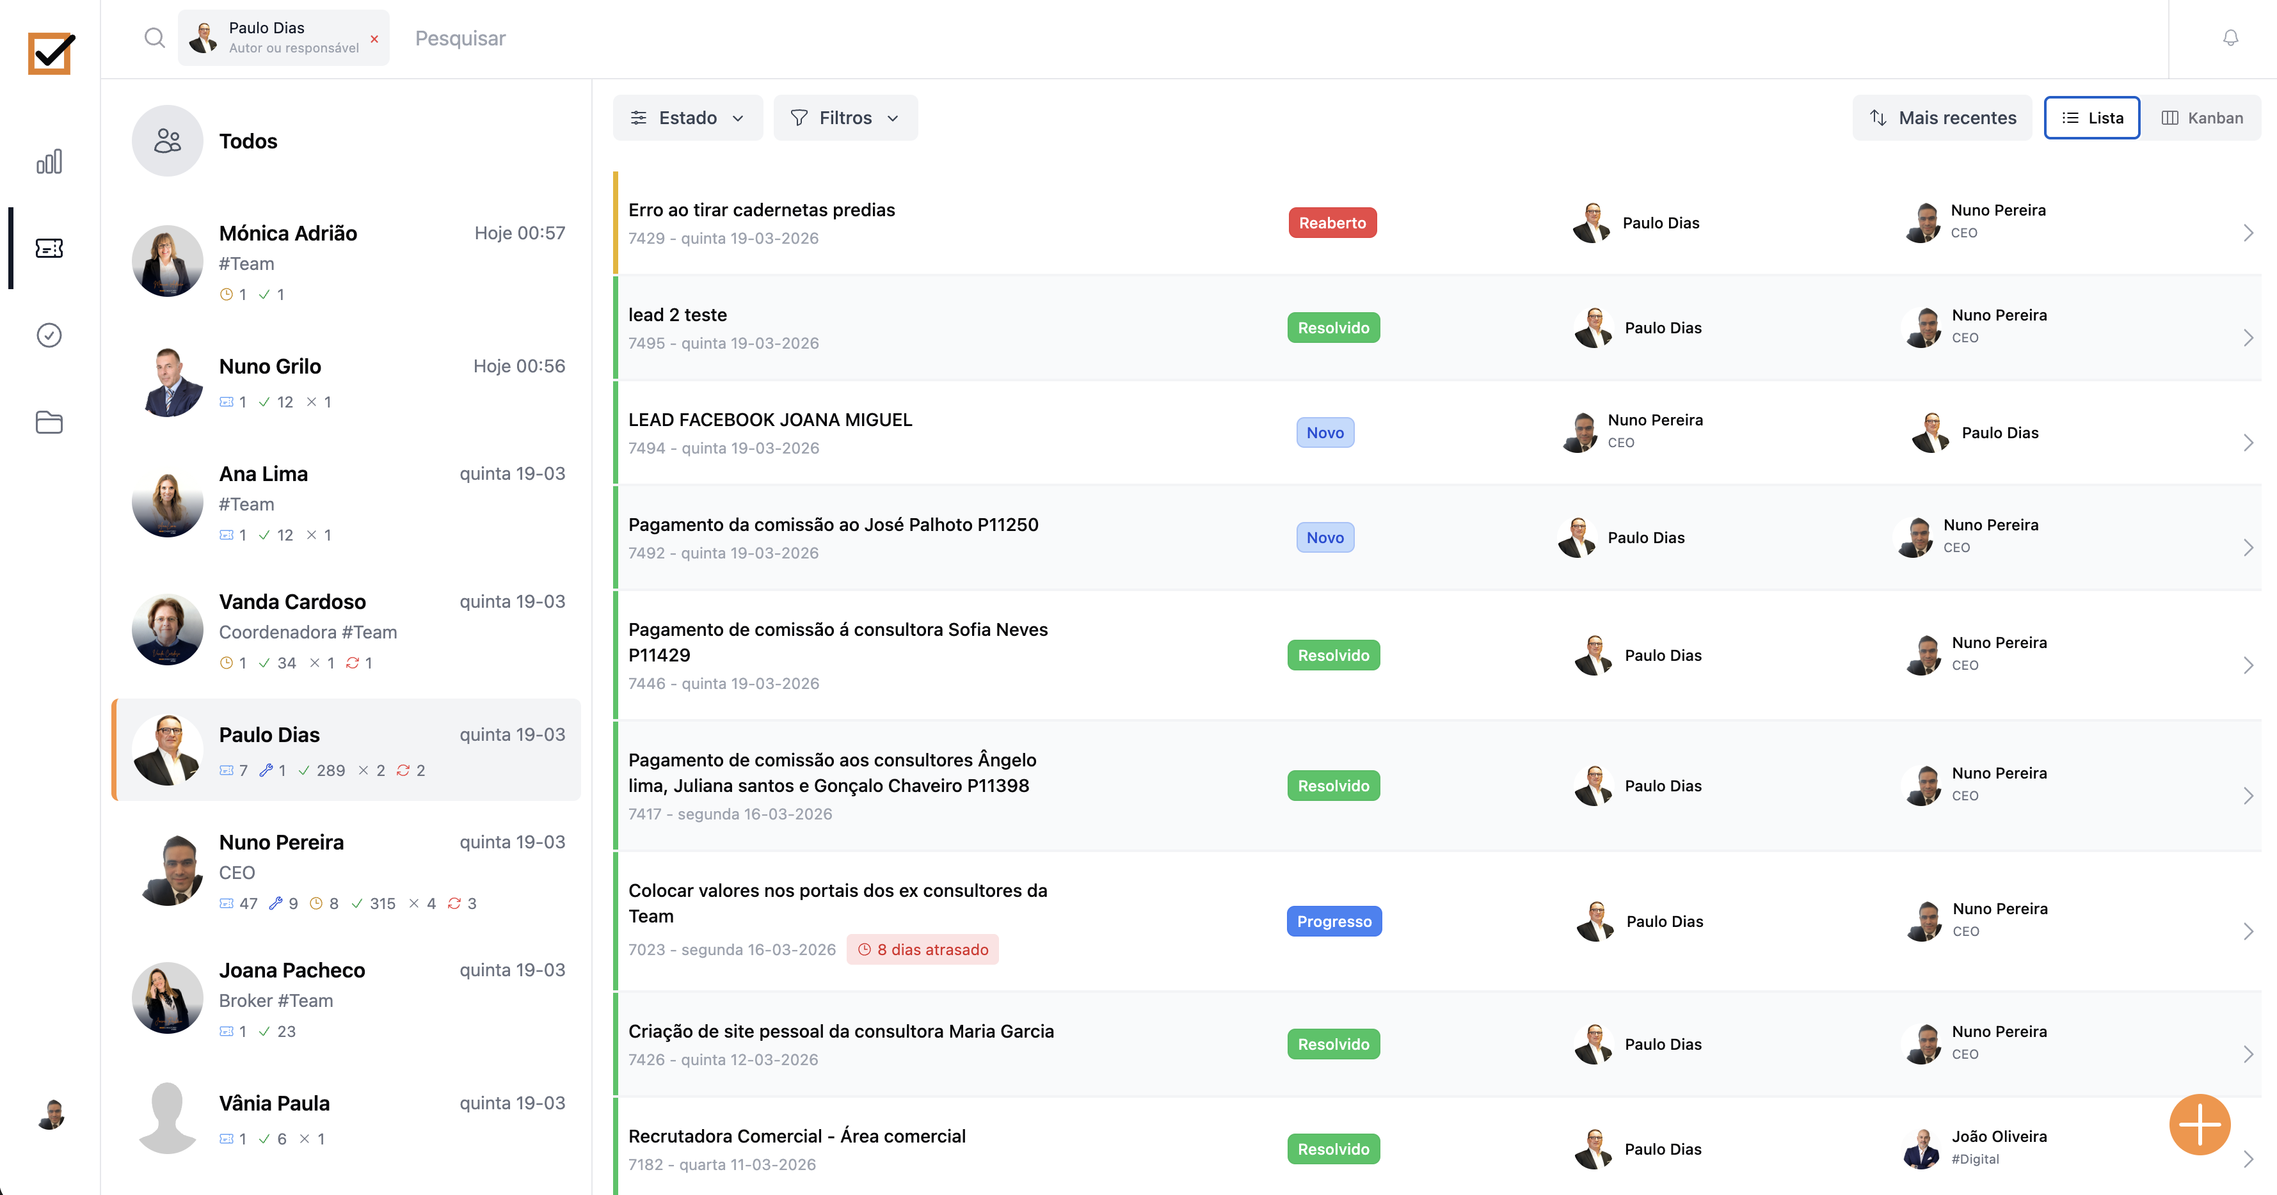Open the Estado dropdown
The height and width of the screenshot is (1195, 2277).
click(687, 118)
